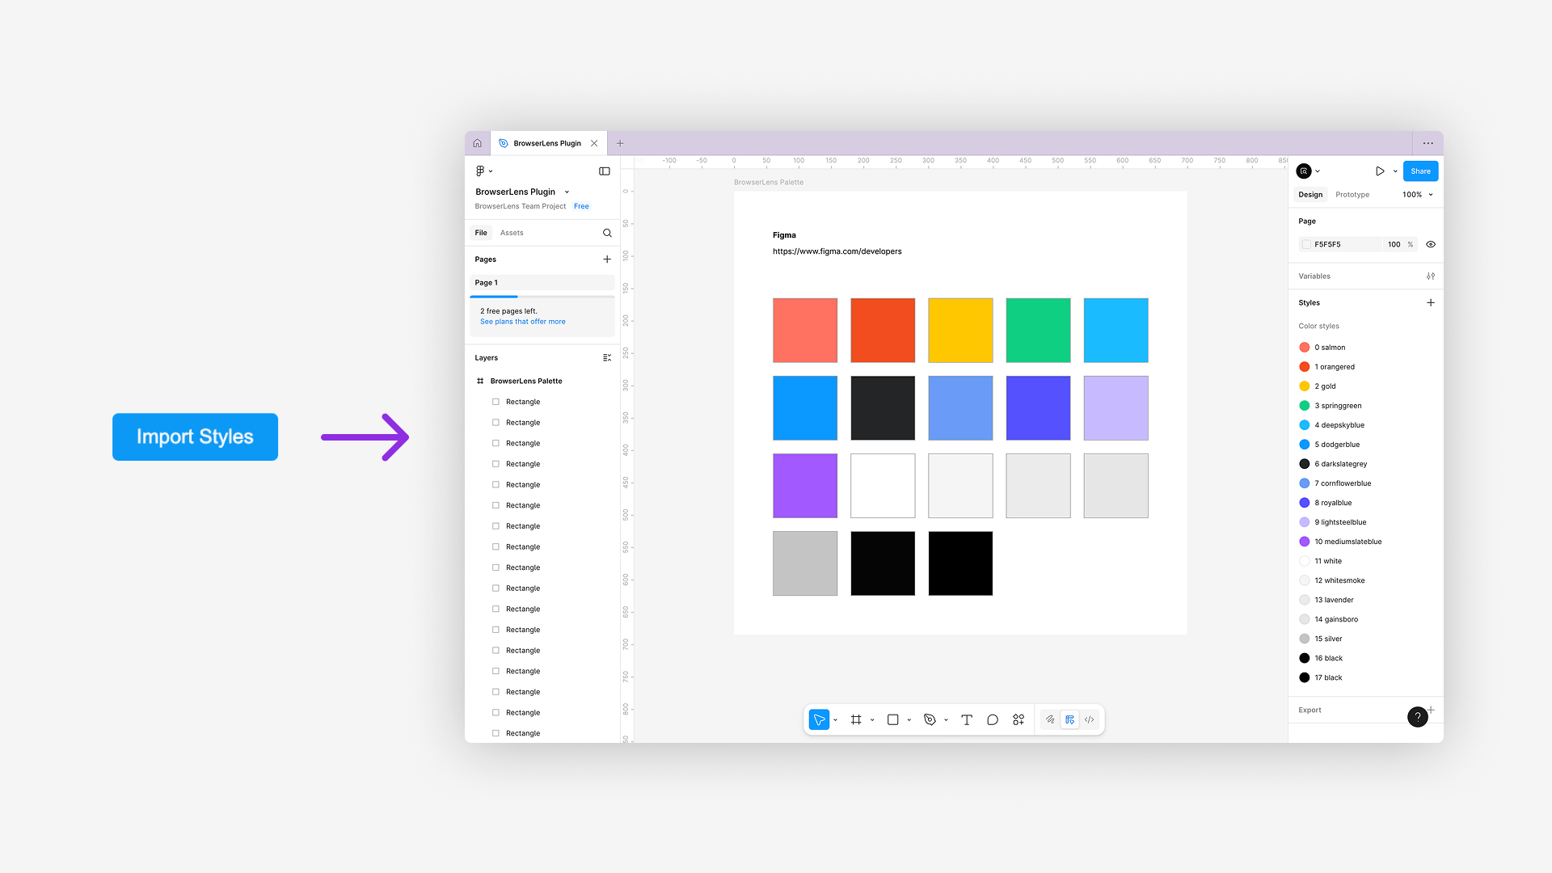This screenshot has height=873, width=1552.
Task: Open the Figma main menu logo
Action: 480,171
